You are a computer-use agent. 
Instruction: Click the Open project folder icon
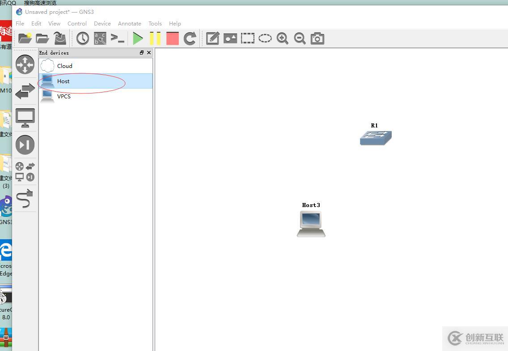tap(42, 38)
